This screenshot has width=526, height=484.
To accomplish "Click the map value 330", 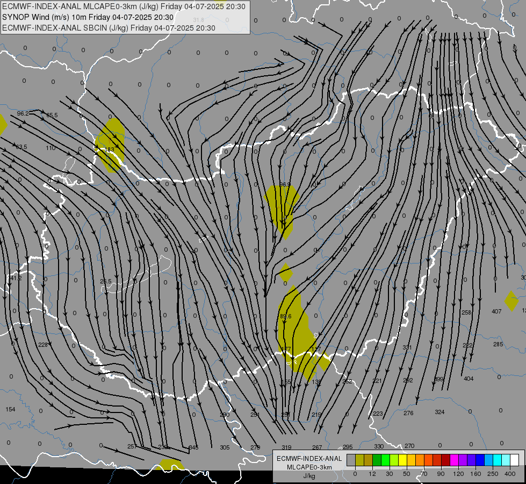I will click(379, 446).
